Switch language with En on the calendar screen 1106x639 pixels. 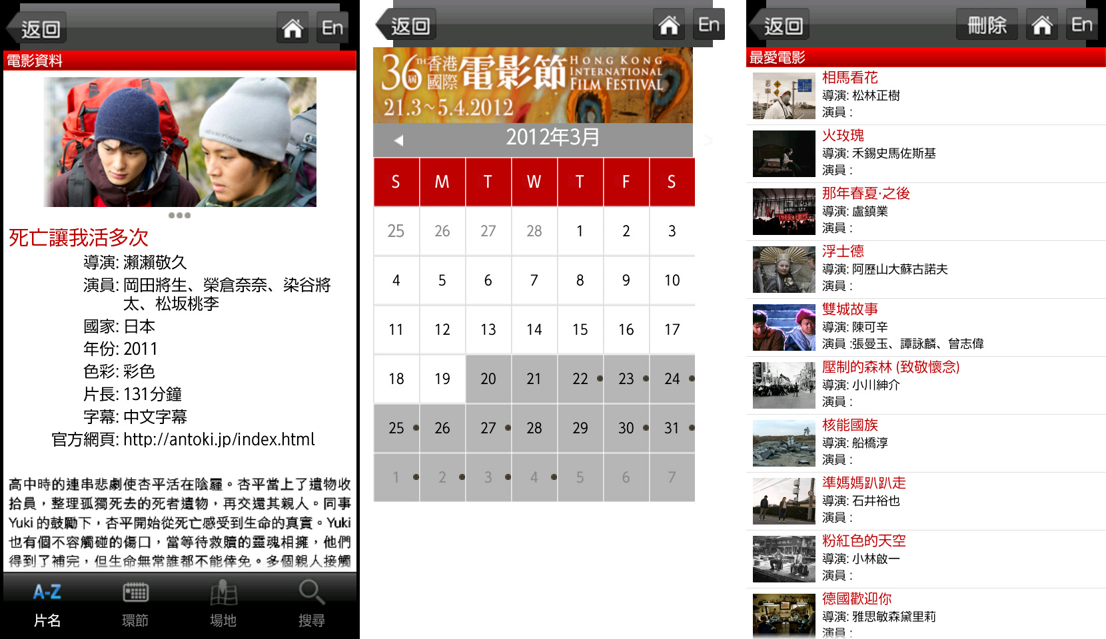point(708,25)
